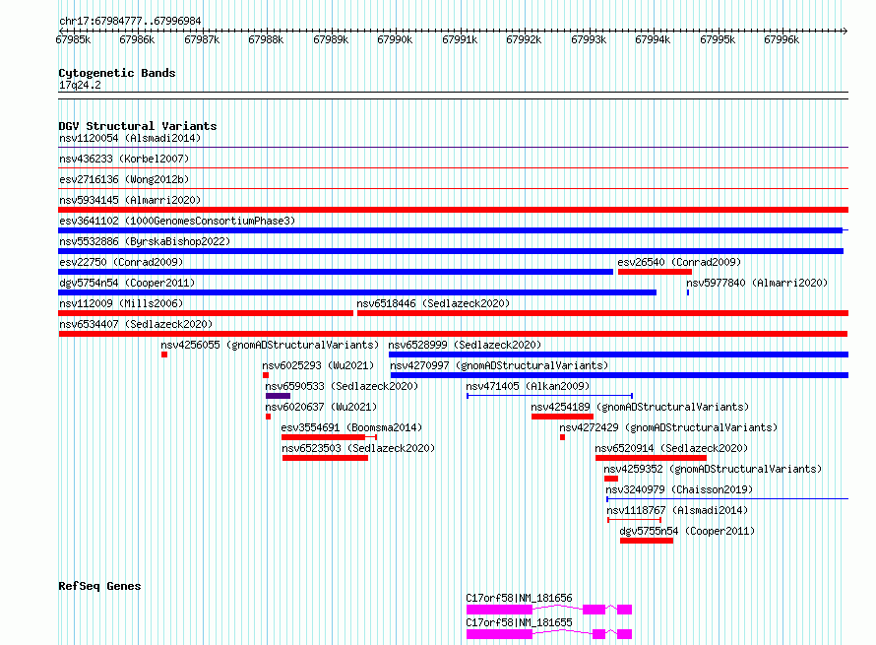Open the dgv5755n54 (Cooper2011) label
876x645 pixels.
[x=687, y=531]
